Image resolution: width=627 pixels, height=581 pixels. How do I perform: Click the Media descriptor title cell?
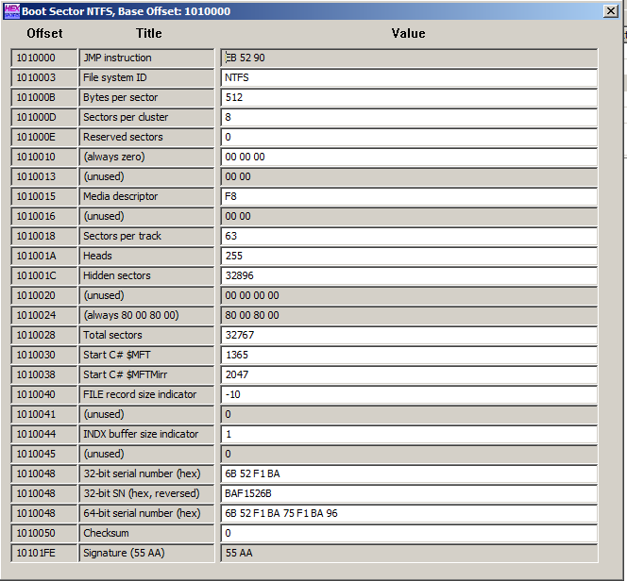[146, 196]
